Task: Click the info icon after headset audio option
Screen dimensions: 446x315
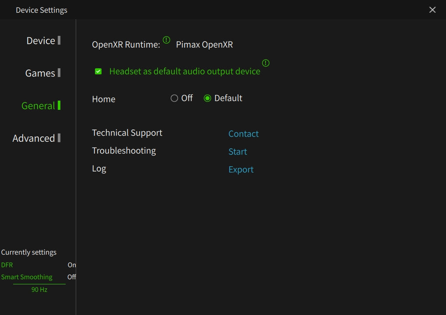Action: [266, 63]
